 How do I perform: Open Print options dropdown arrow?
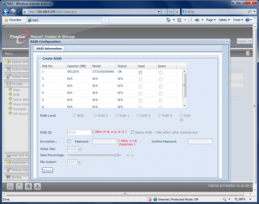[202, 20]
